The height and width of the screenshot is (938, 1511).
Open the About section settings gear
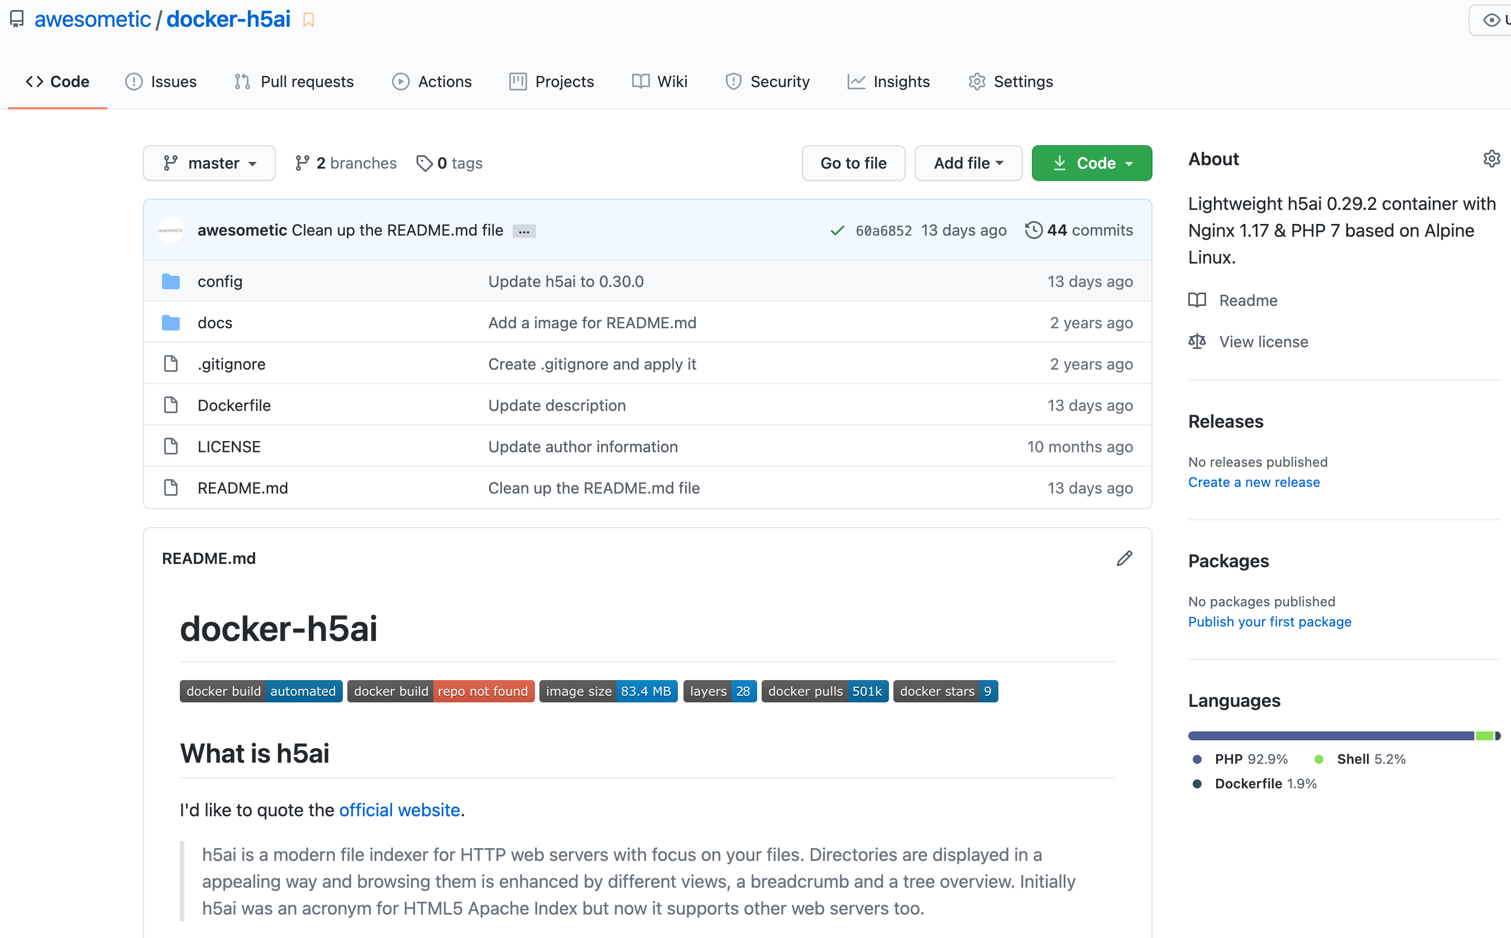click(1491, 159)
